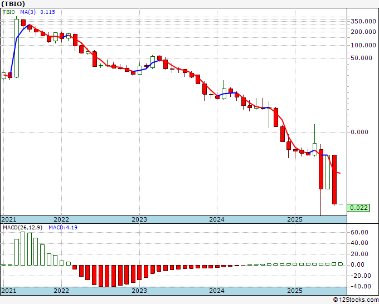Click the last red candlestick ending near 0.022

pyautogui.click(x=334, y=180)
